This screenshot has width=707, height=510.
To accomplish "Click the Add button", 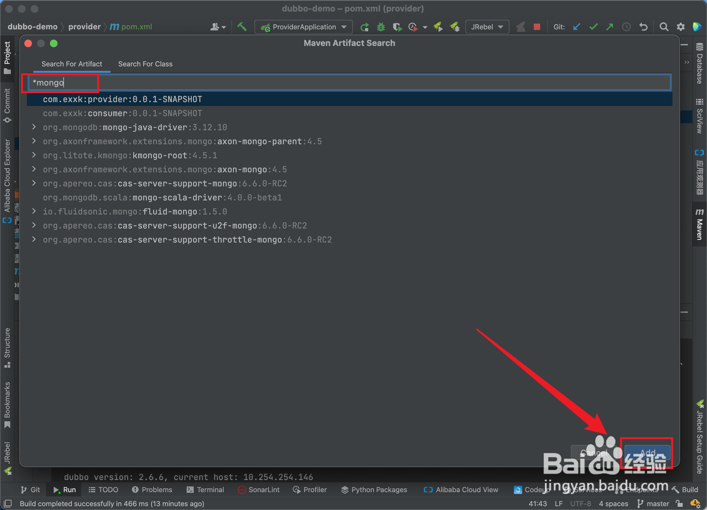I will tap(647, 453).
